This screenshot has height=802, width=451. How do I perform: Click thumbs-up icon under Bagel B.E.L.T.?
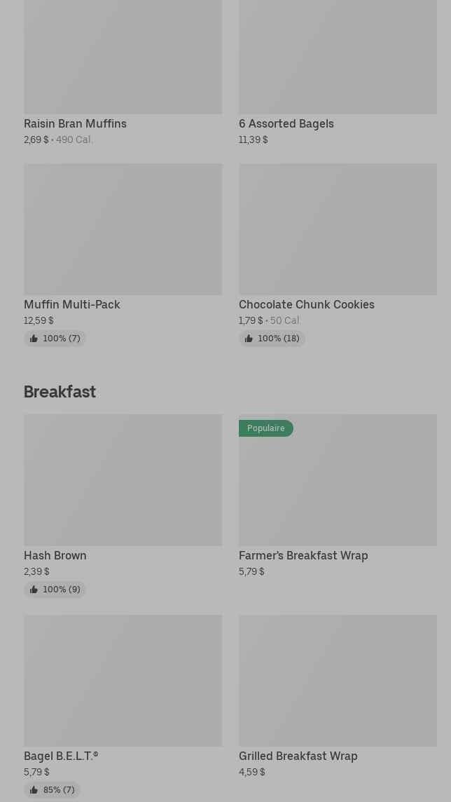[34, 790]
